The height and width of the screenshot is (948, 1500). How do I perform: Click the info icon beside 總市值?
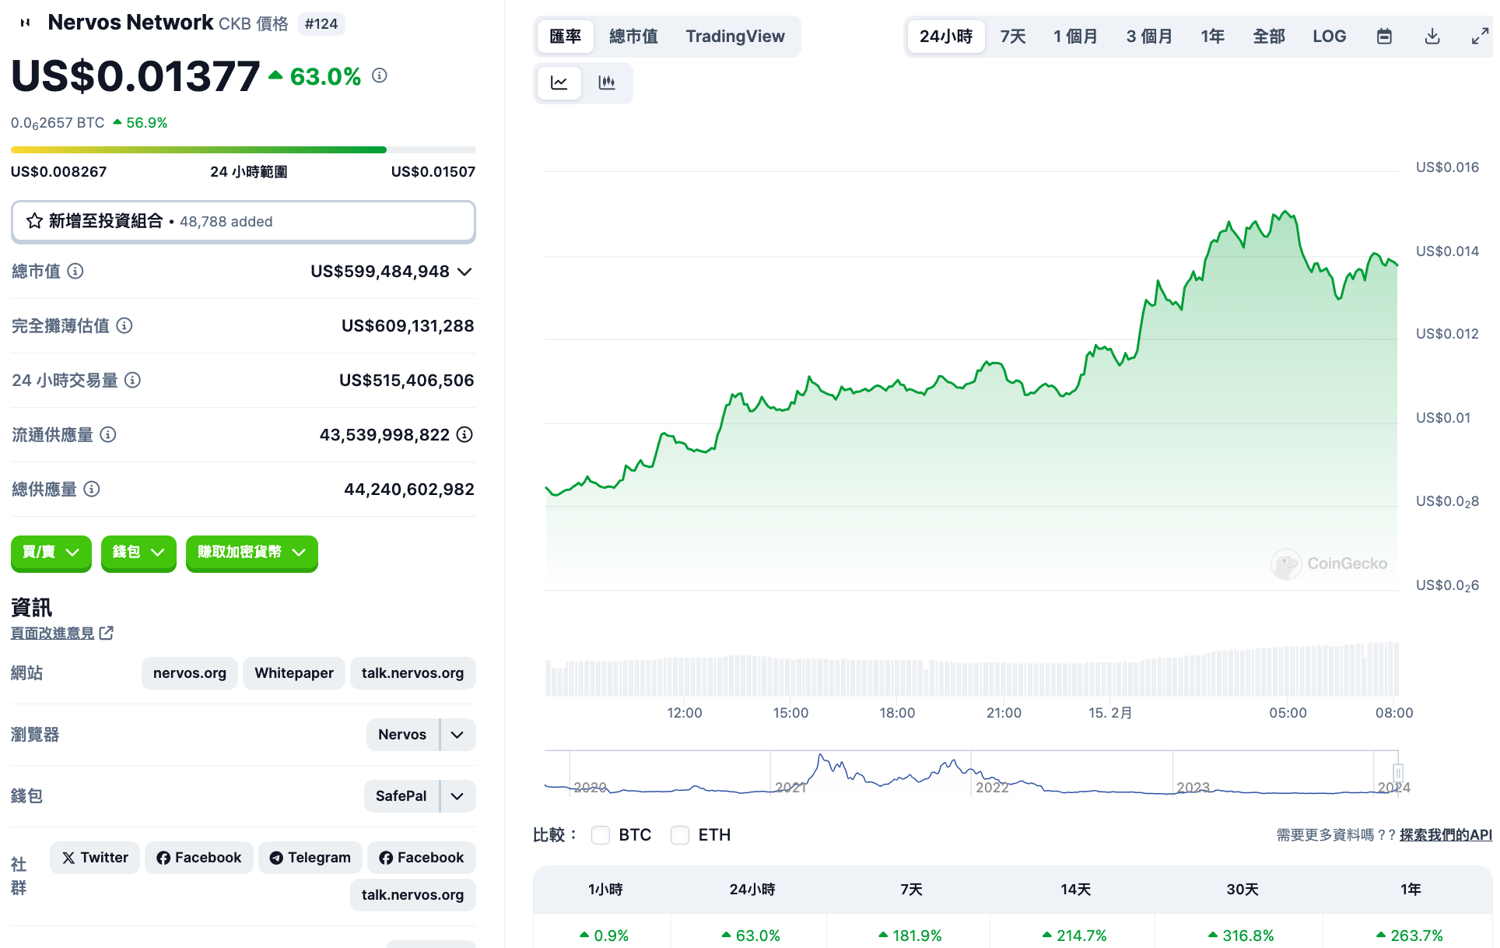click(x=75, y=271)
